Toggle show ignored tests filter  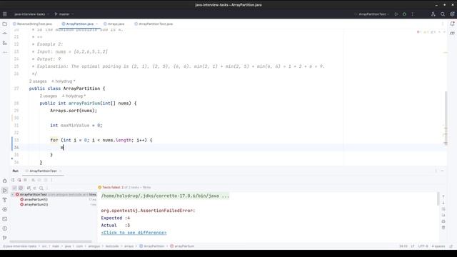[x=21, y=188]
